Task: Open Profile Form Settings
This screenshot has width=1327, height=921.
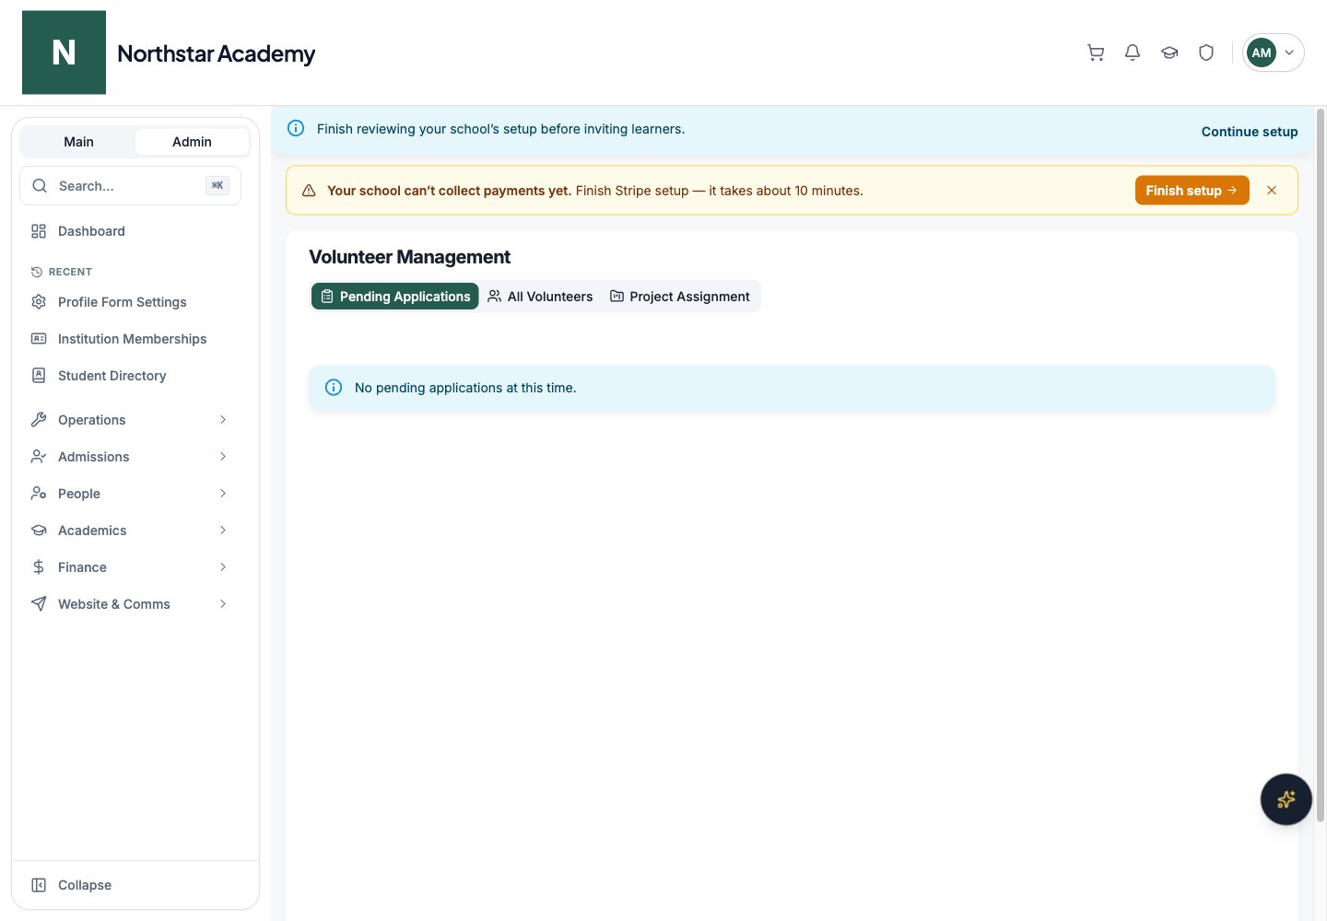Action: [x=130, y=302]
